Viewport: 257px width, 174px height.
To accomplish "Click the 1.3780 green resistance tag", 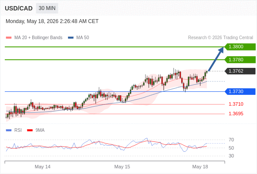I will [x=240, y=60].
